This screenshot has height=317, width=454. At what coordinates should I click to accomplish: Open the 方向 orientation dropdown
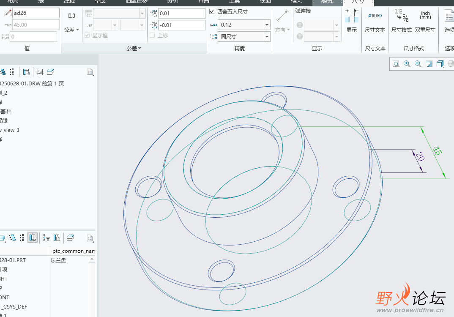pos(282,30)
